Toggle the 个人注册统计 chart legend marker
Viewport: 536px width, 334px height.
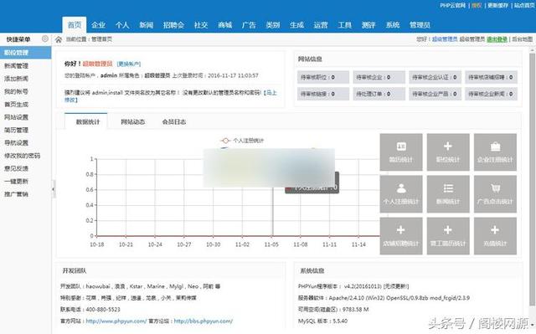pos(225,141)
